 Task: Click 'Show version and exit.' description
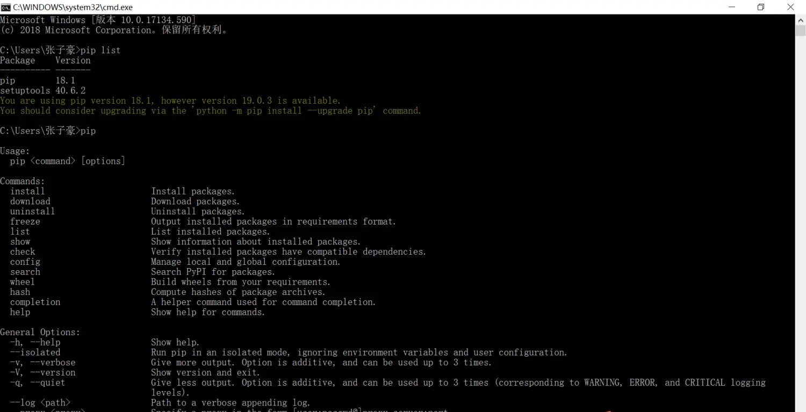205,372
